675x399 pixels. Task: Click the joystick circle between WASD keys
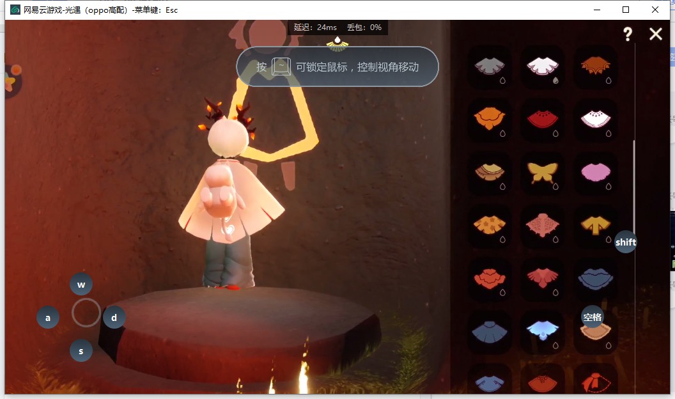point(86,313)
